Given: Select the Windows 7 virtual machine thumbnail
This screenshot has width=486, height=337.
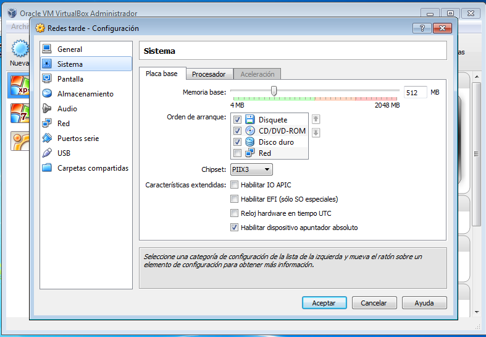Looking at the screenshot, I should (x=19, y=113).
